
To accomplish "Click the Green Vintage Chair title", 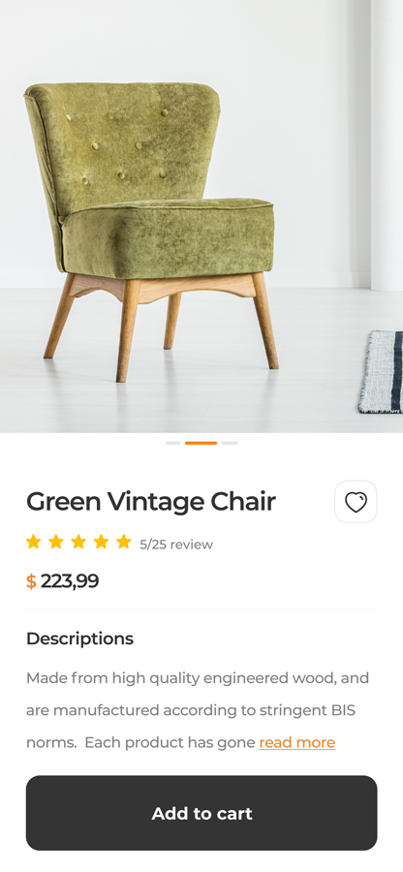I will [150, 502].
